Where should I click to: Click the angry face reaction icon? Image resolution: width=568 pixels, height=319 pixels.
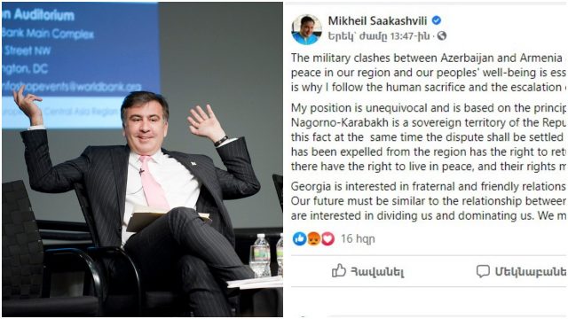[x=313, y=238]
